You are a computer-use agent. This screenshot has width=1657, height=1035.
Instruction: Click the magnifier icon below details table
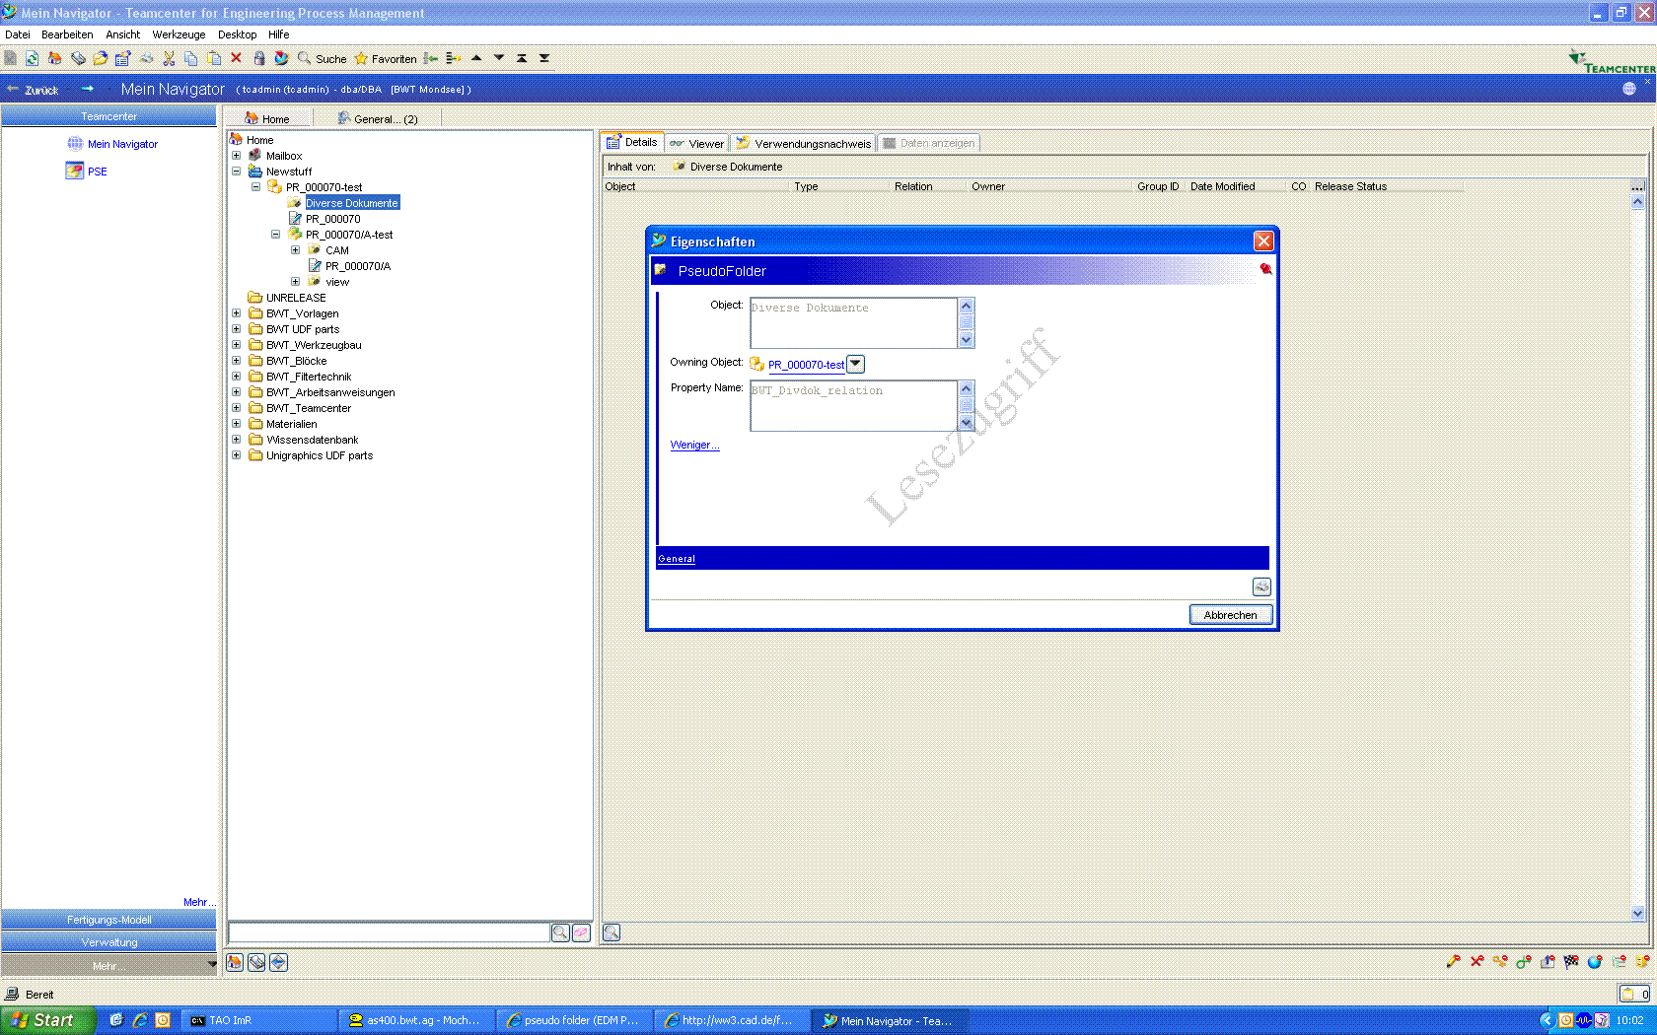[x=612, y=932]
